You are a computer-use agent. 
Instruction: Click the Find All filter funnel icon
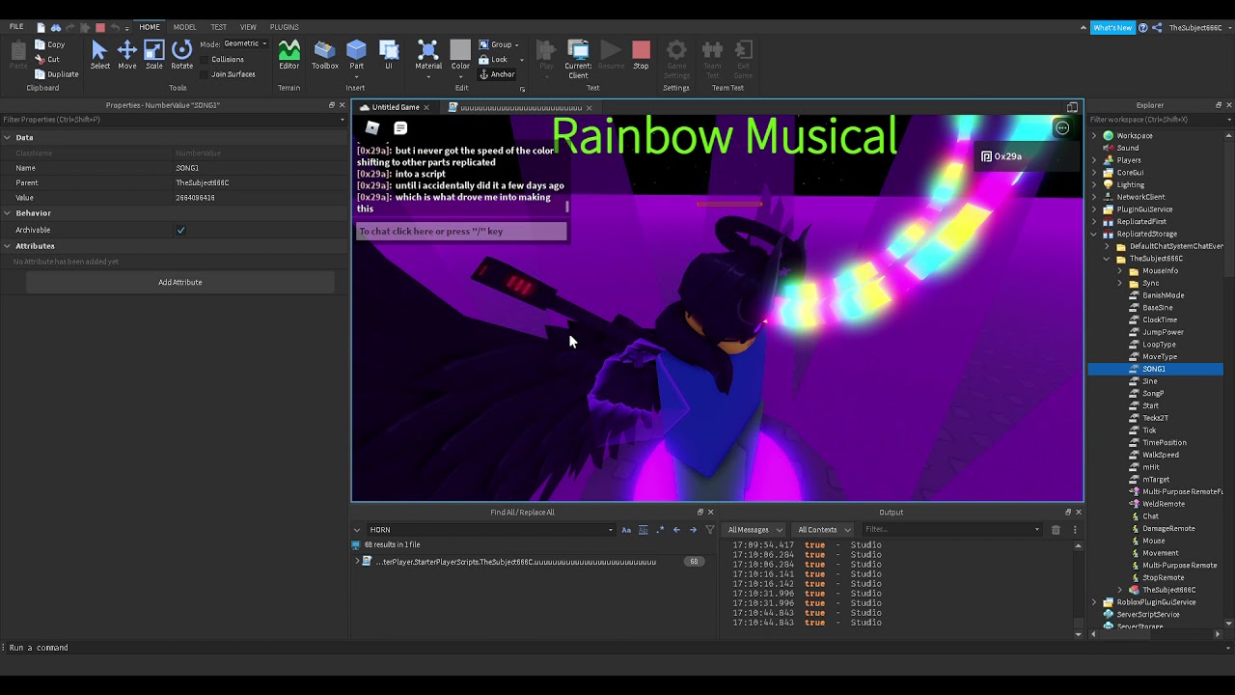pyautogui.click(x=710, y=530)
